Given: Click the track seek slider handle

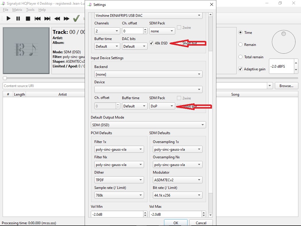Looking at the screenshot, I should pyautogui.click(x=5, y=78).
